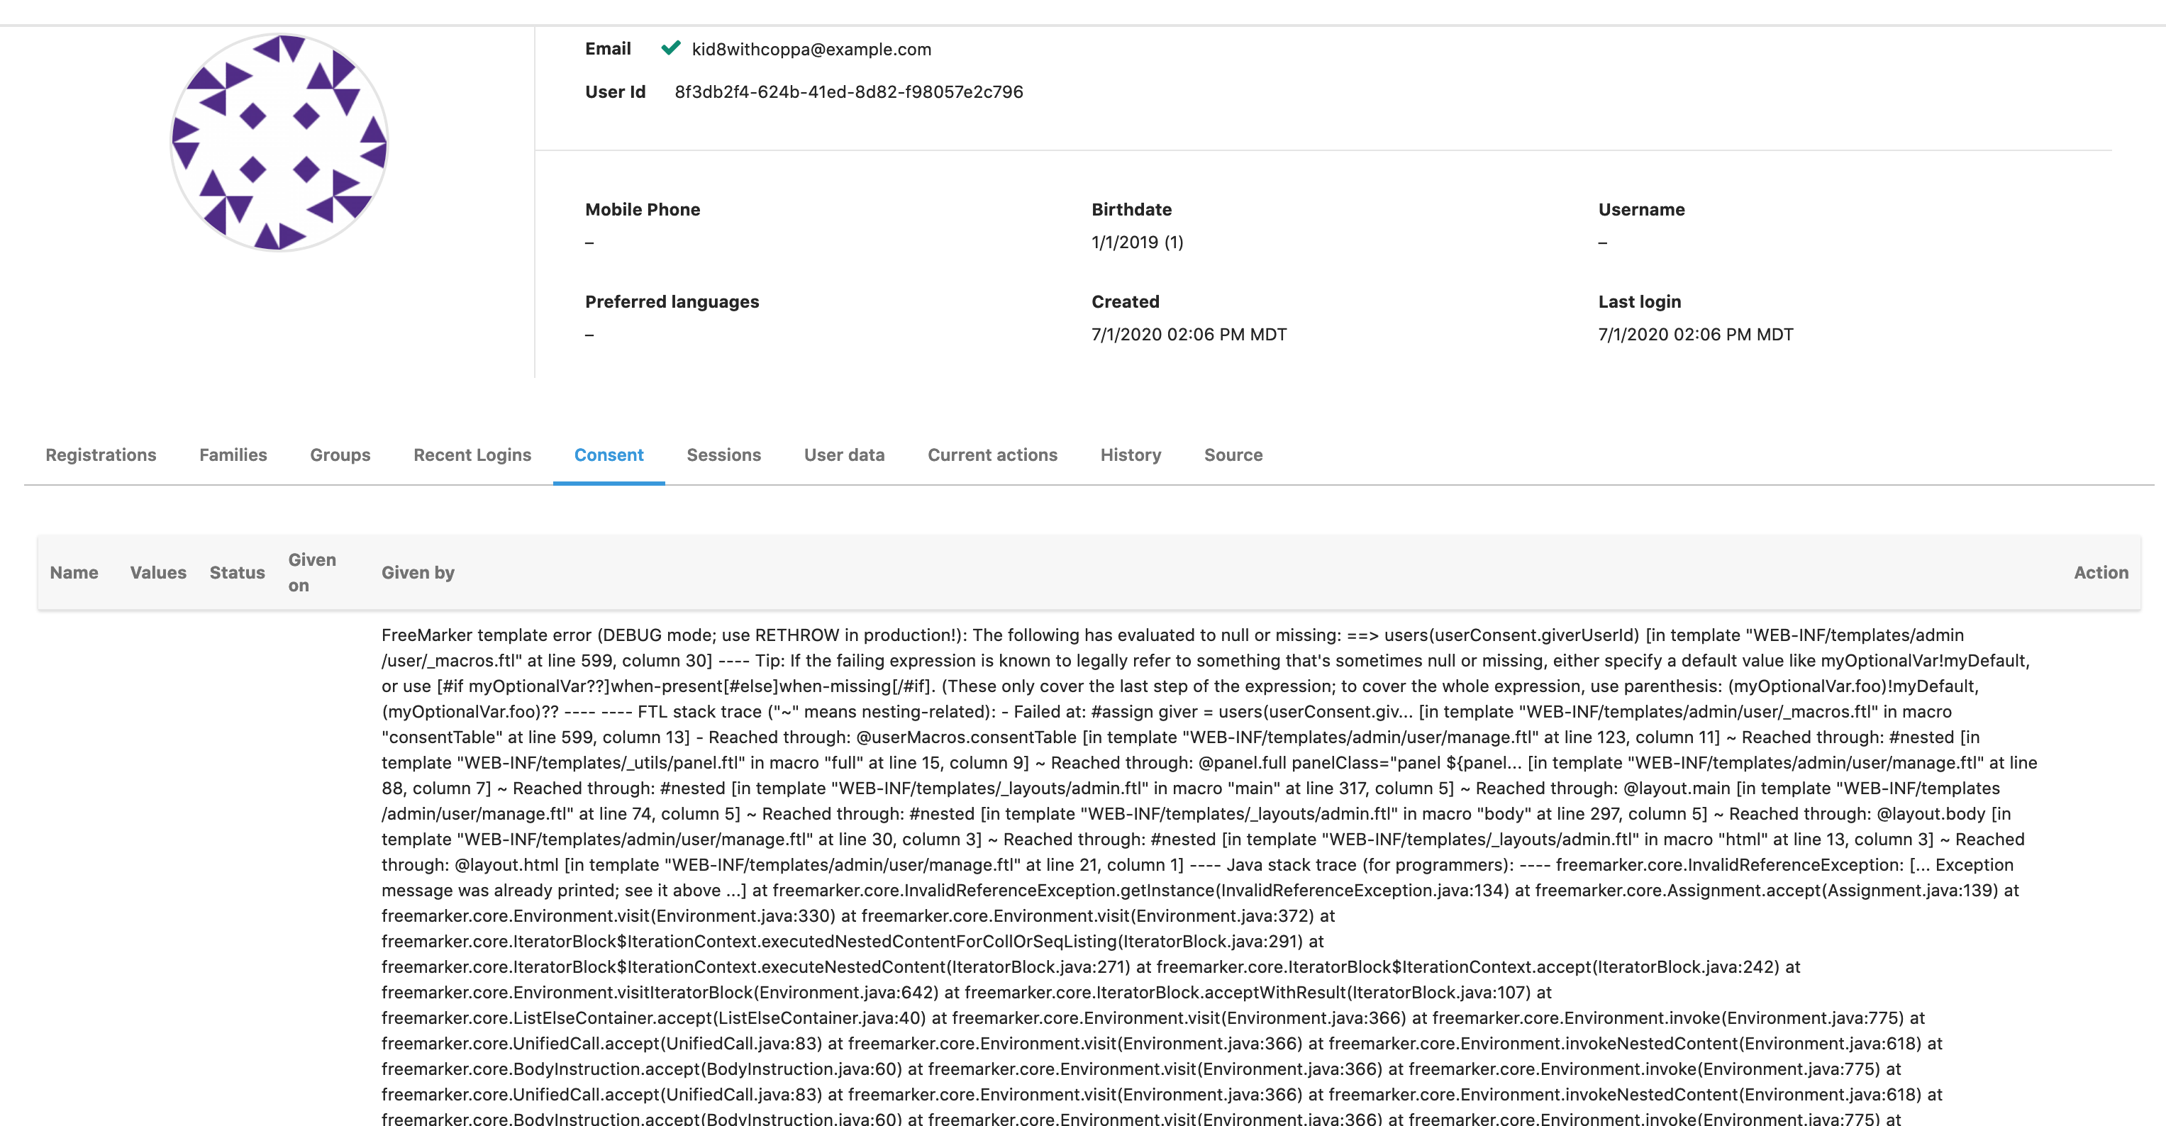Open the History tab

coord(1130,455)
